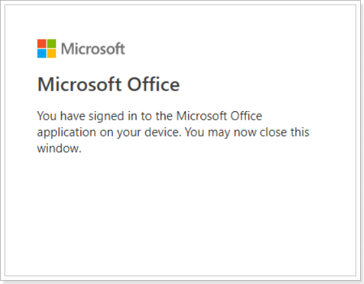Click the word "have" in the message
The height and width of the screenshot is (284, 364).
pyautogui.click(x=73, y=116)
